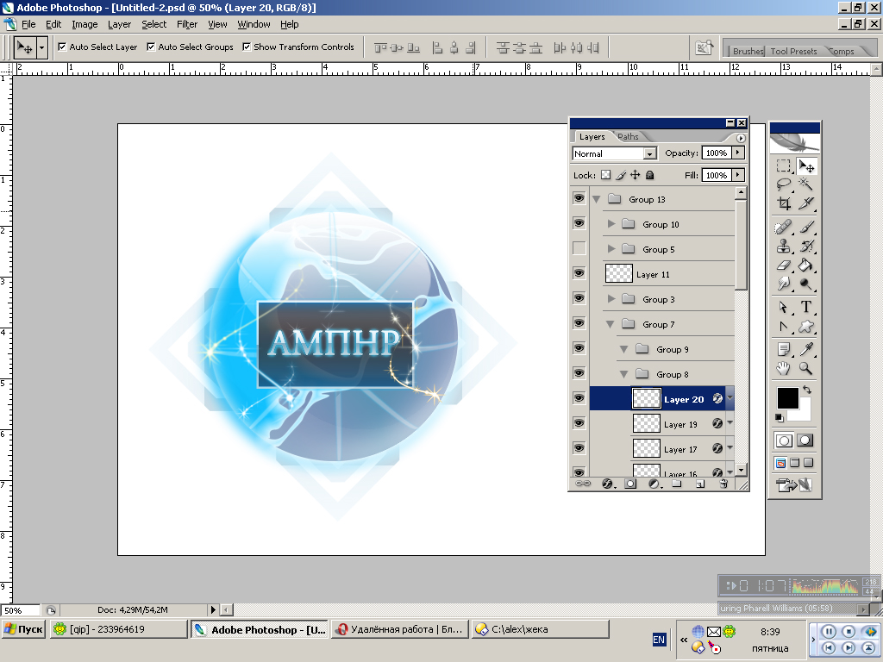The height and width of the screenshot is (662, 883).
Task: Choose the Eyedropper tool
Action: point(806,348)
